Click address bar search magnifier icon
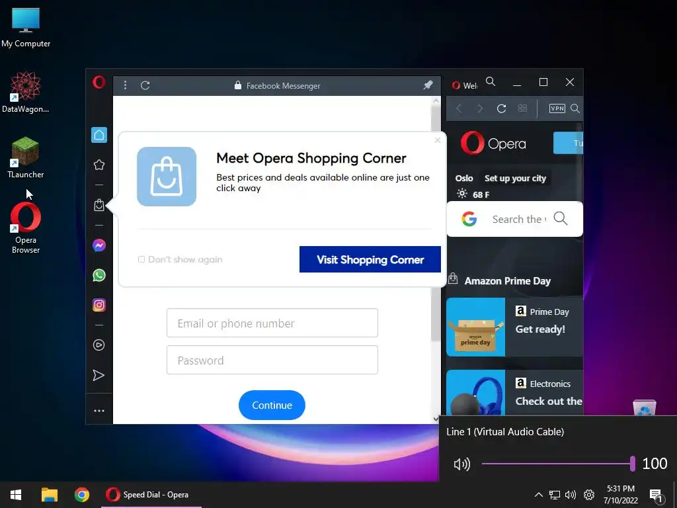The width and height of the screenshot is (677, 508). pyautogui.click(x=575, y=108)
